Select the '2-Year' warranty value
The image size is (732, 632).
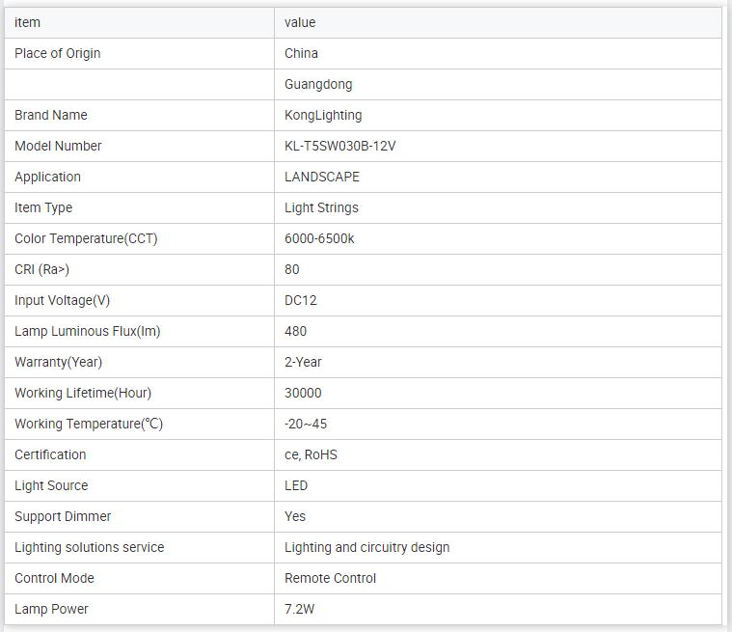click(x=303, y=362)
